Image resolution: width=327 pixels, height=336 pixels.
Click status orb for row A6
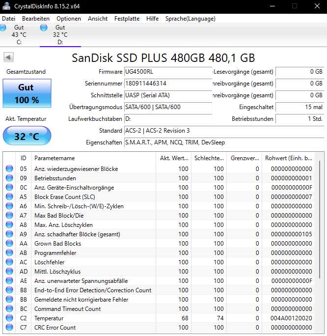(x=9, y=206)
